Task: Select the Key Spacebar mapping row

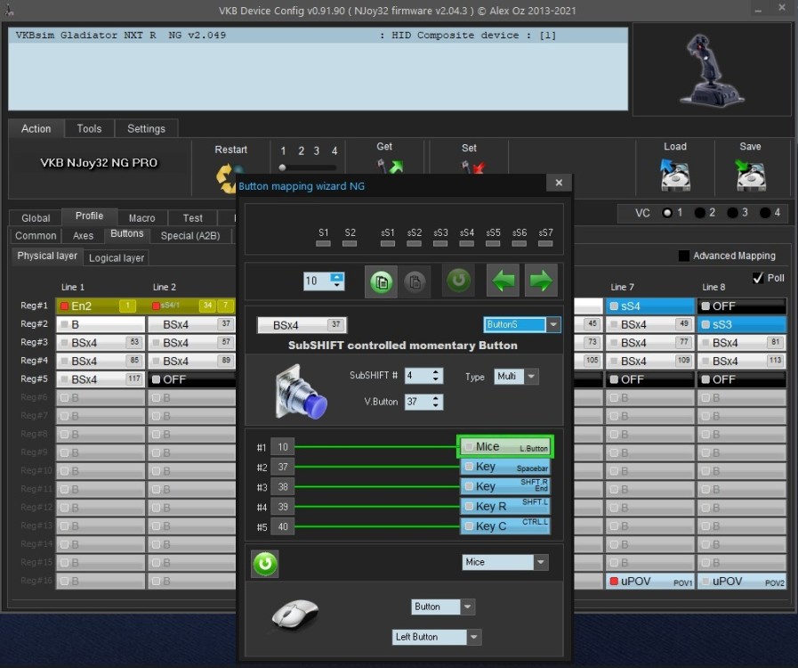Action: pyautogui.click(x=505, y=467)
